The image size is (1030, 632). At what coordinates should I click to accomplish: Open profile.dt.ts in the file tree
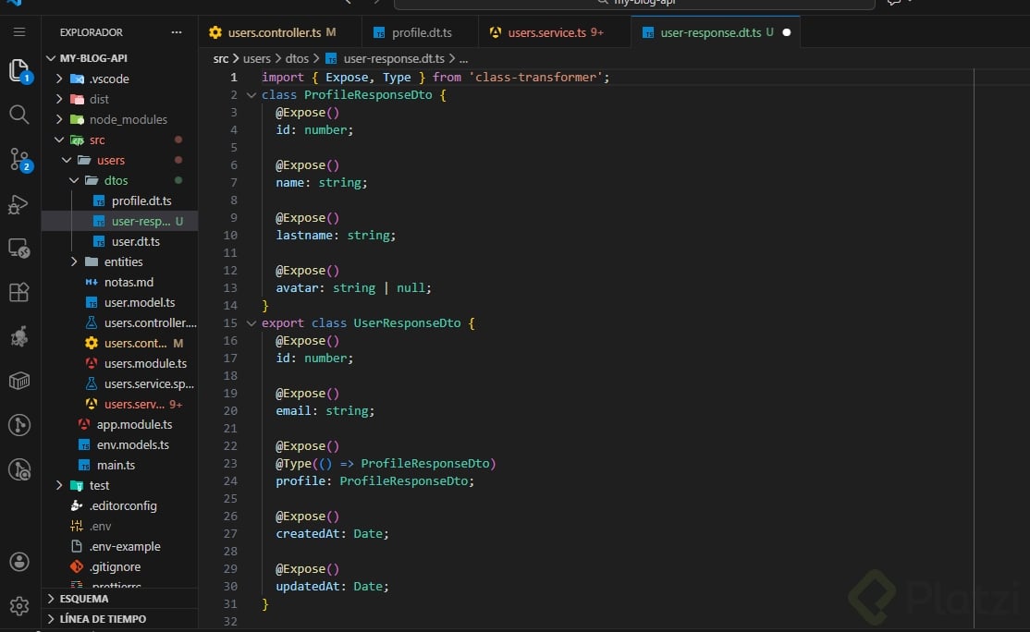(119, 201)
